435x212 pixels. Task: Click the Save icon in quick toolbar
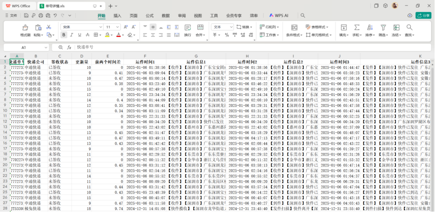point(26,15)
